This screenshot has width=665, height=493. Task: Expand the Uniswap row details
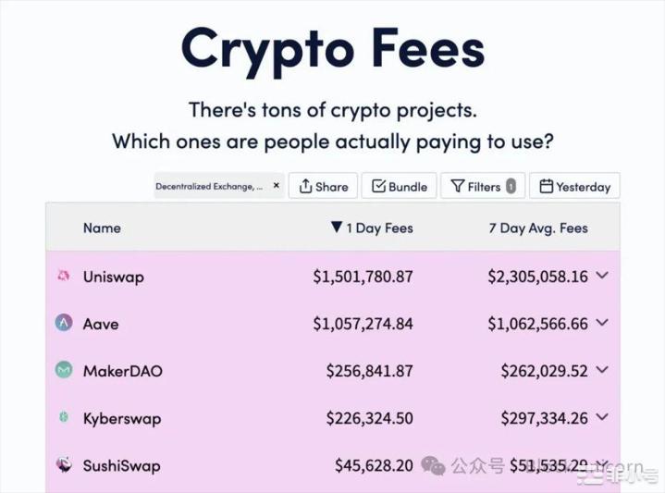click(x=602, y=276)
